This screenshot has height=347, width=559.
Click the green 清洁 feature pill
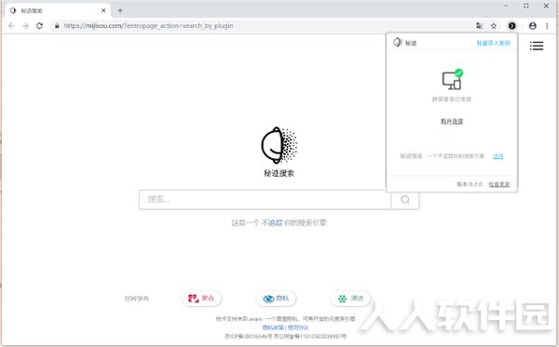(x=351, y=299)
